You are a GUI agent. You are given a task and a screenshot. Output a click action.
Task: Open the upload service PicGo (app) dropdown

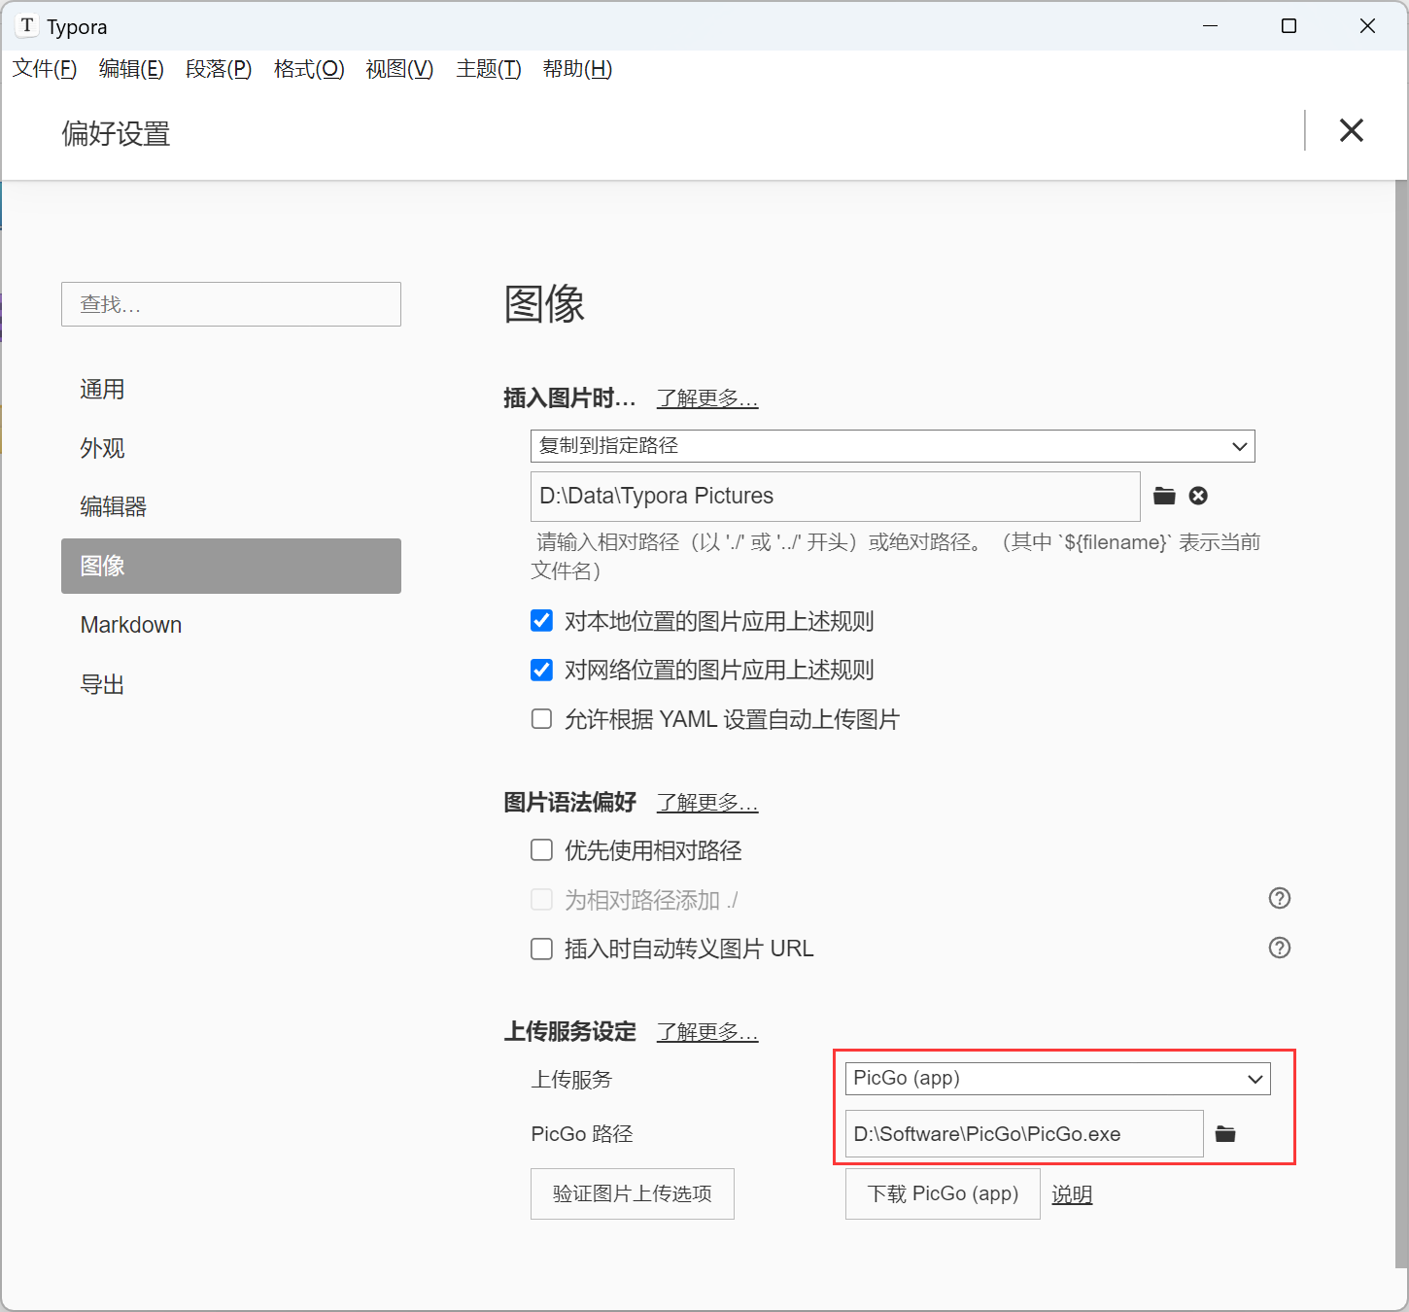(x=1057, y=1079)
